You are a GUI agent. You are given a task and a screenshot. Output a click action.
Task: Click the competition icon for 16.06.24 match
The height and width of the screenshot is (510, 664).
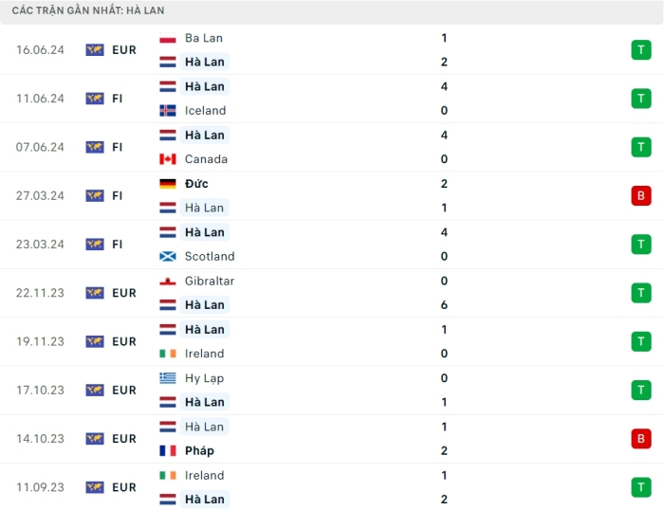pyautogui.click(x=95, y=50)
